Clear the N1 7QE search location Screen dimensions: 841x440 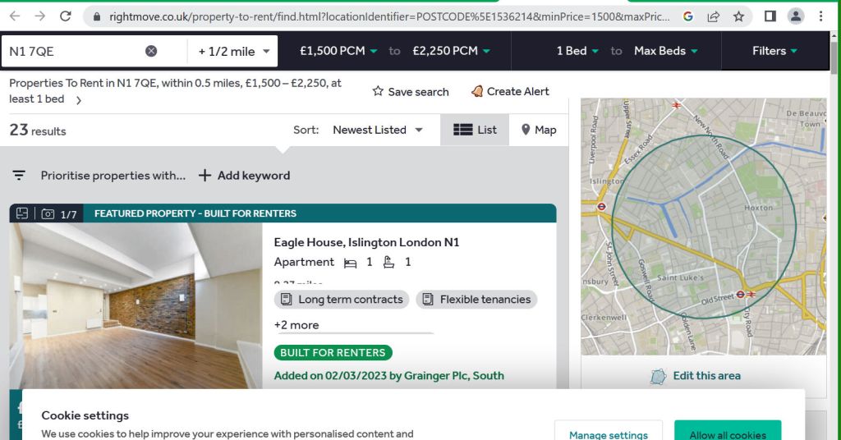[151, 51]
